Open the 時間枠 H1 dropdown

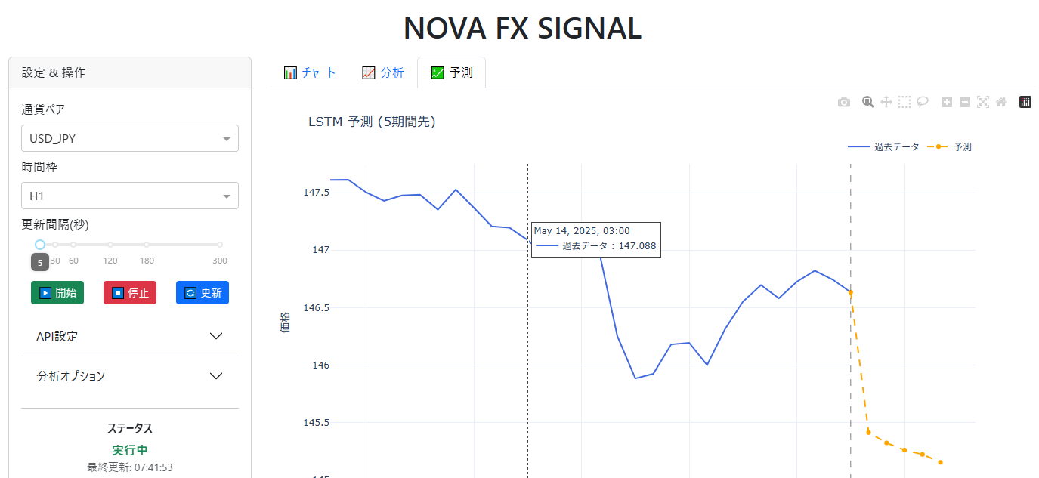[130, 196]
